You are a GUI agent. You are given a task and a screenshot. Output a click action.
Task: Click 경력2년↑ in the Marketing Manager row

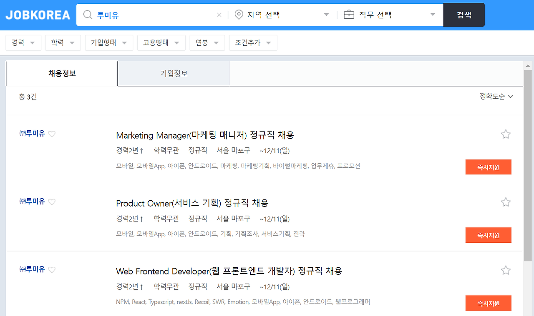click(x=130, y=150)
